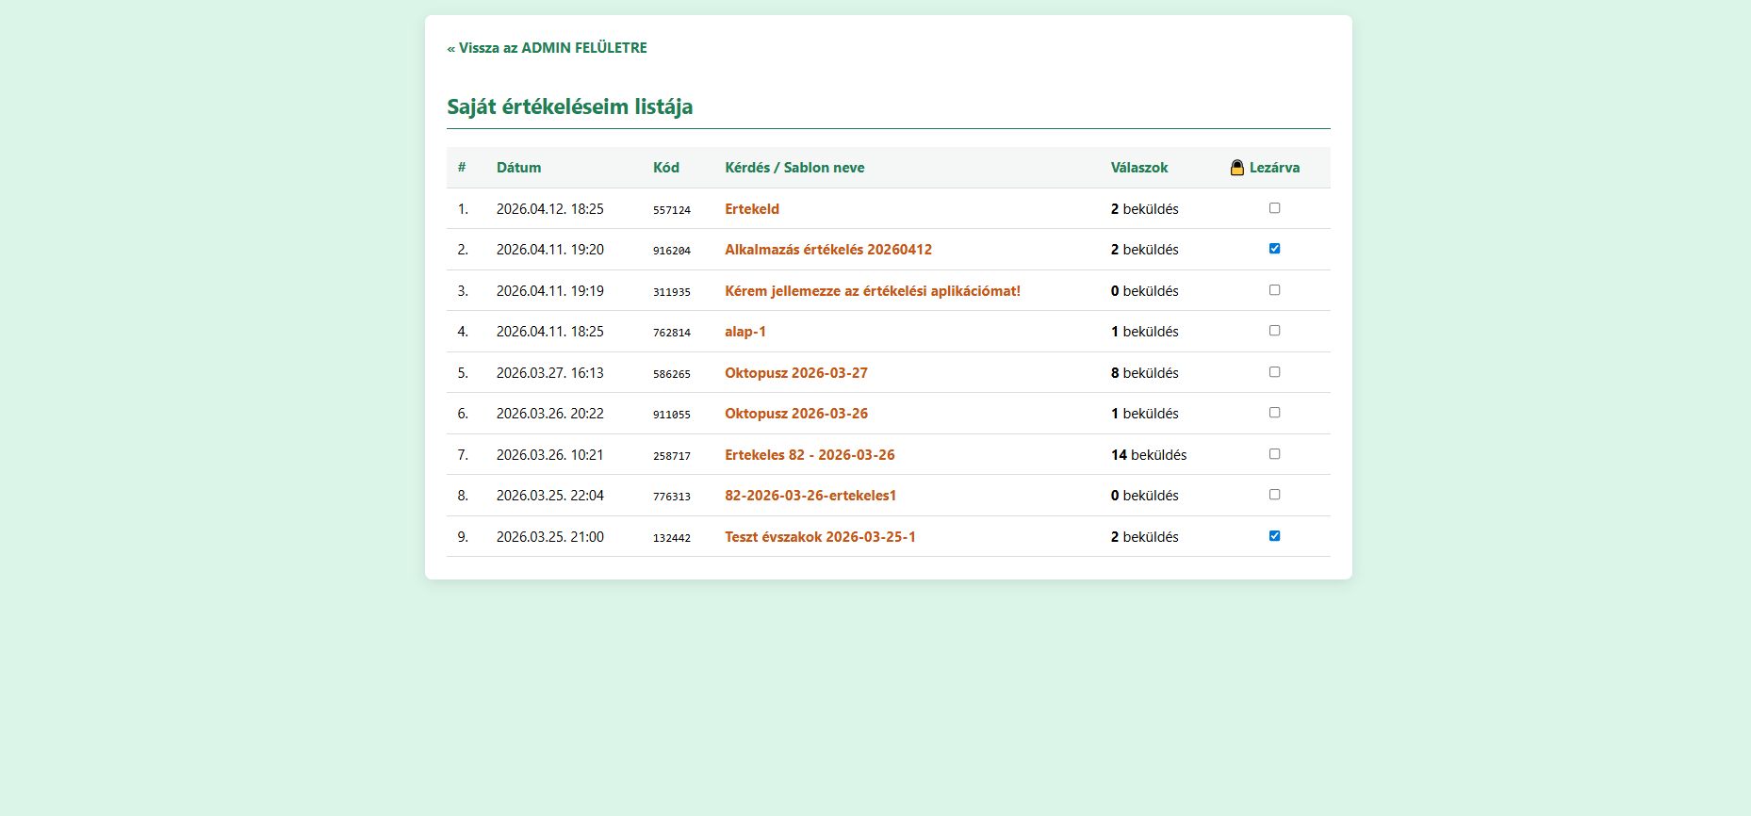This screenshot has width=1751, height=816.
Task: Open the alap-1 evaluation
Action: coord(745,332)
